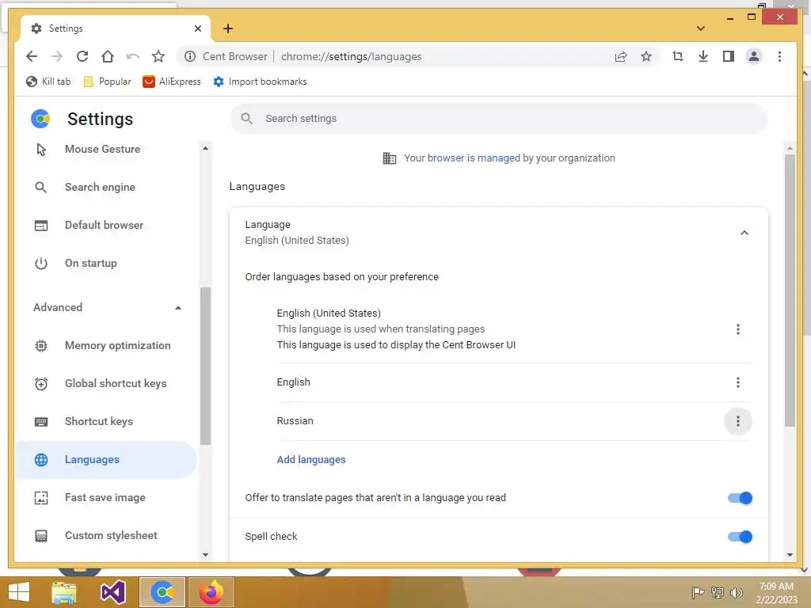Viewport: 811px width, 608px height.
Task: Toggle offer to translate pages switch
Action: click(740, 498)
